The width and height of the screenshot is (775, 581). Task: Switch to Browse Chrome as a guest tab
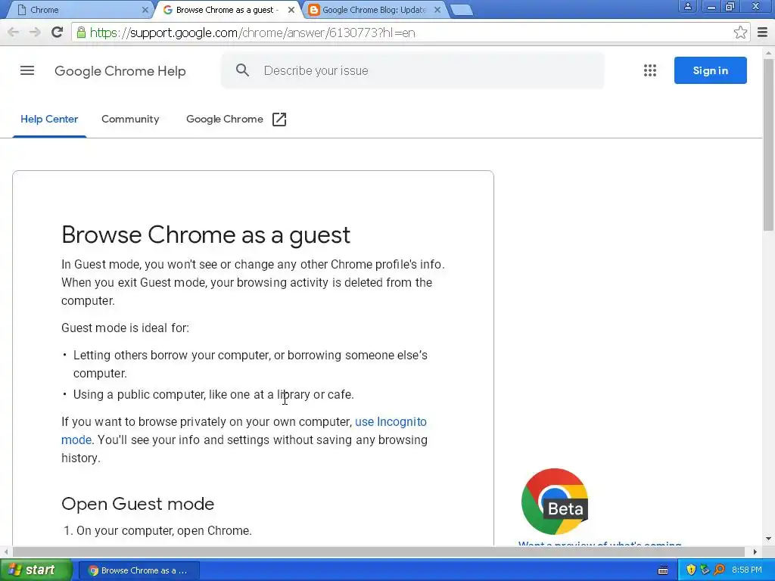(x=227, y=10)
